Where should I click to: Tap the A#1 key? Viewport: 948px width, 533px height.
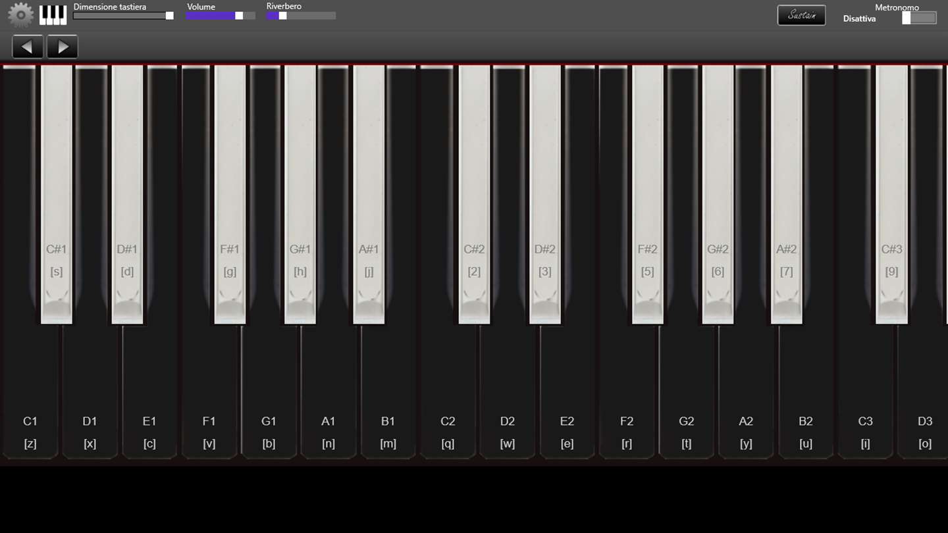(369, 194)
